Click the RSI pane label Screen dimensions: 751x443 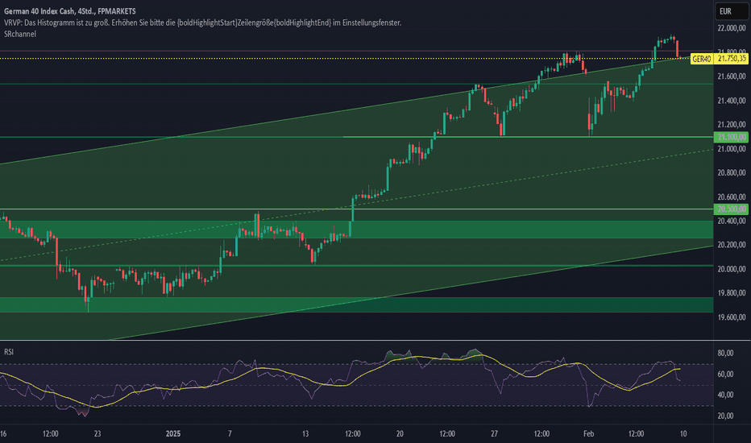point(9,352)
